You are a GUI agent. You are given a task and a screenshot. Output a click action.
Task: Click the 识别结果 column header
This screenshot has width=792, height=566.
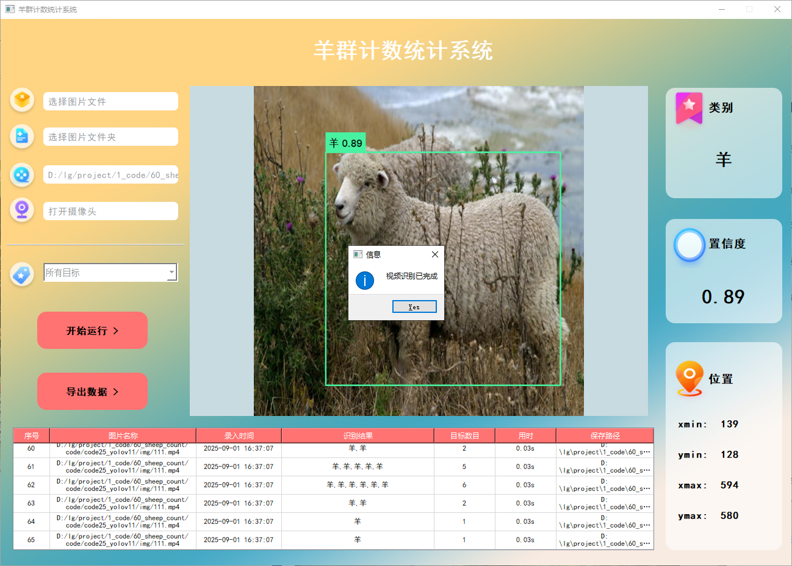[x=358, y=435]
